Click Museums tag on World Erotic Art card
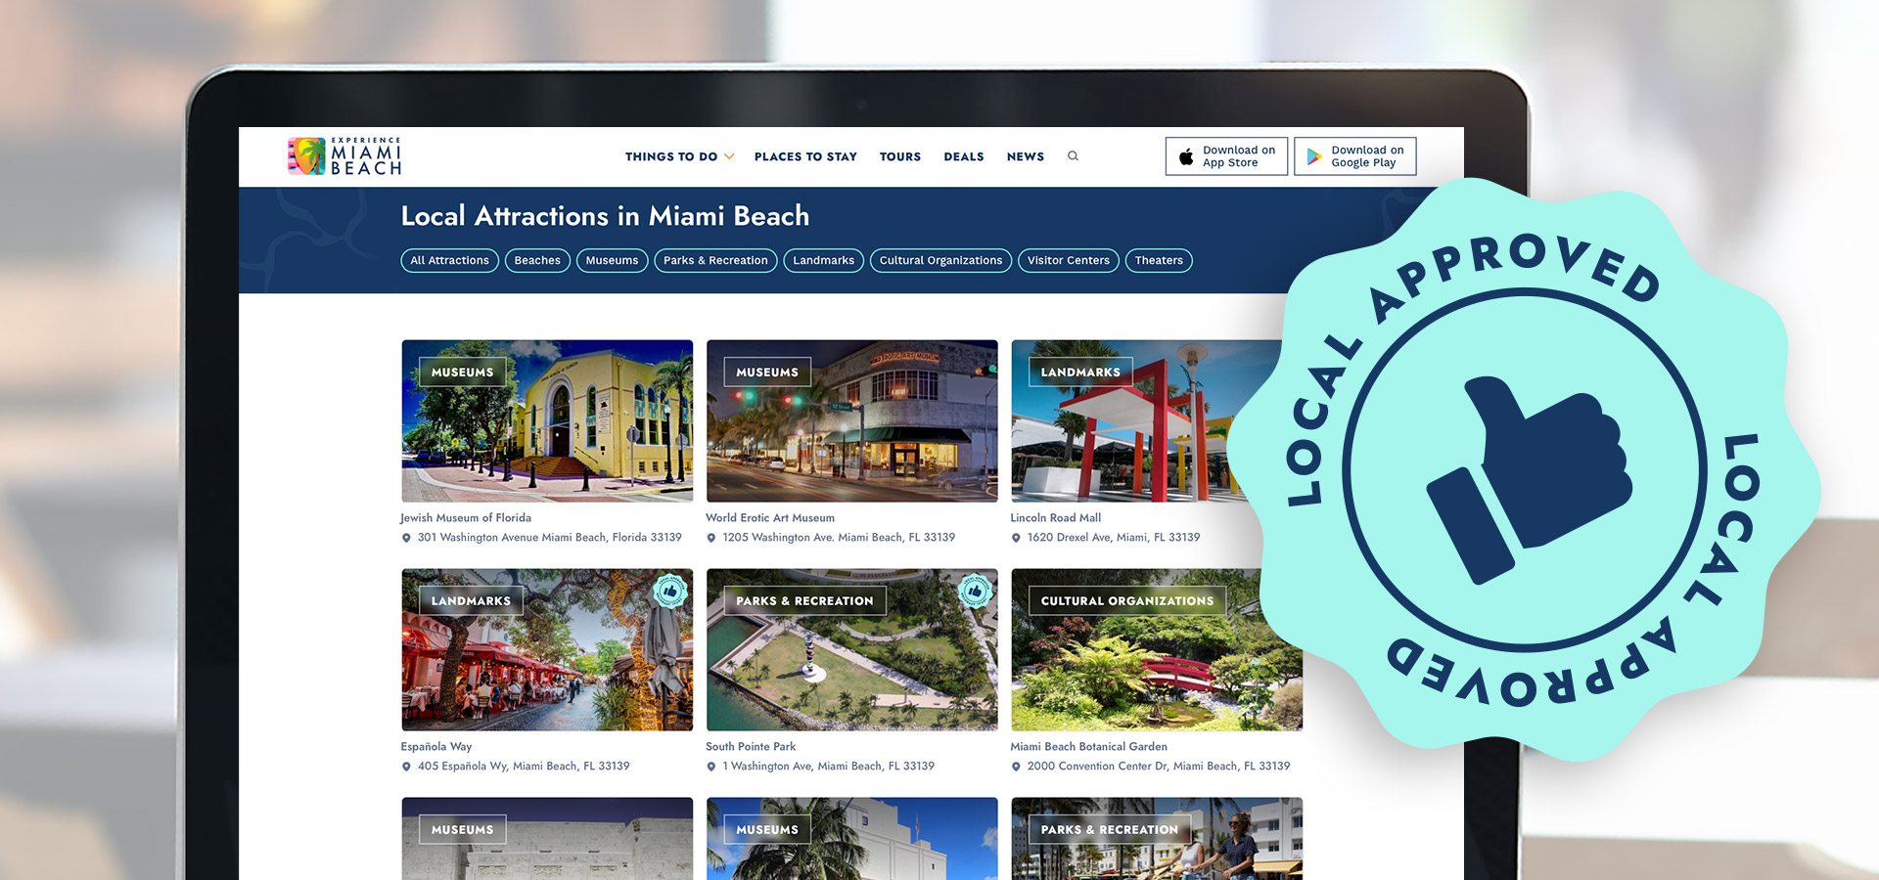 767,373
